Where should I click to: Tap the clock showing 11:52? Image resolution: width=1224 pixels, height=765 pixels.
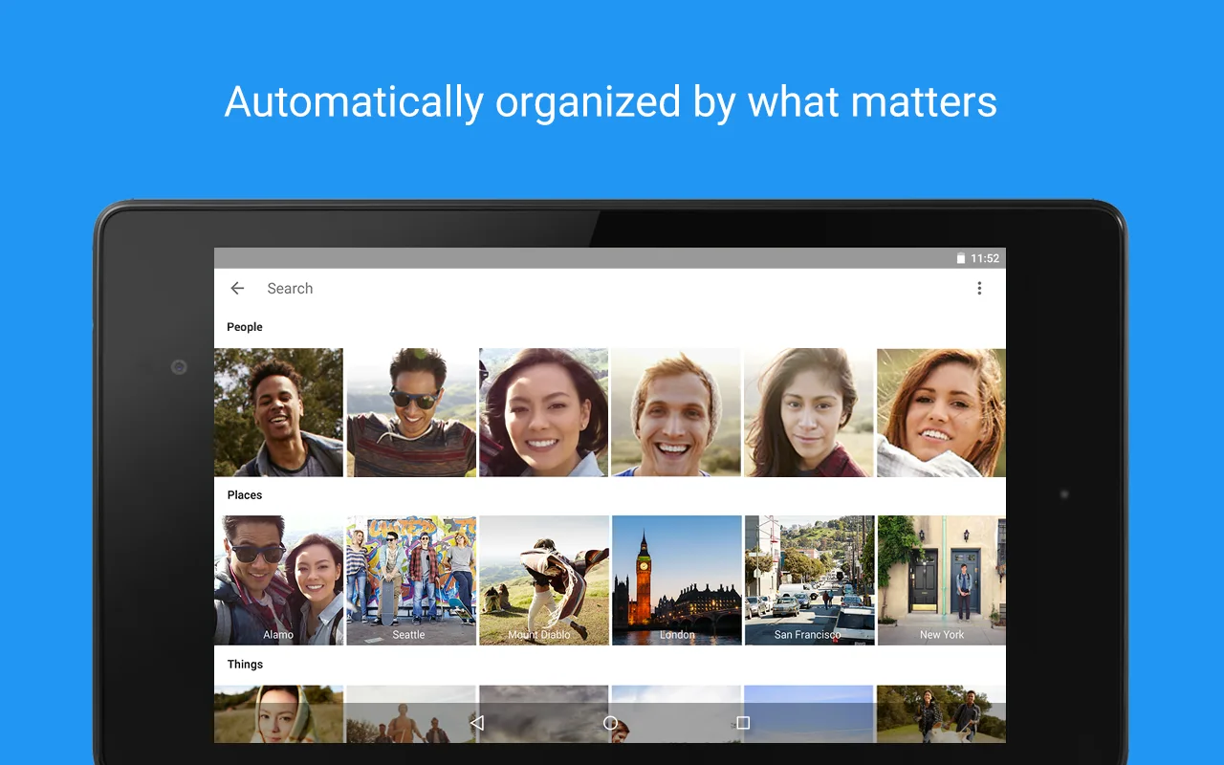point(985,258)
